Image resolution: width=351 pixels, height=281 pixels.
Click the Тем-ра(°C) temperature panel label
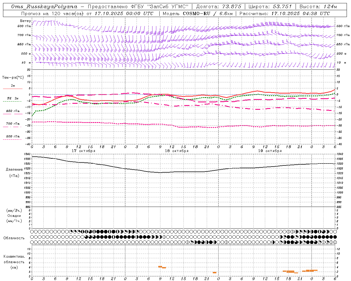click(13, 78)
